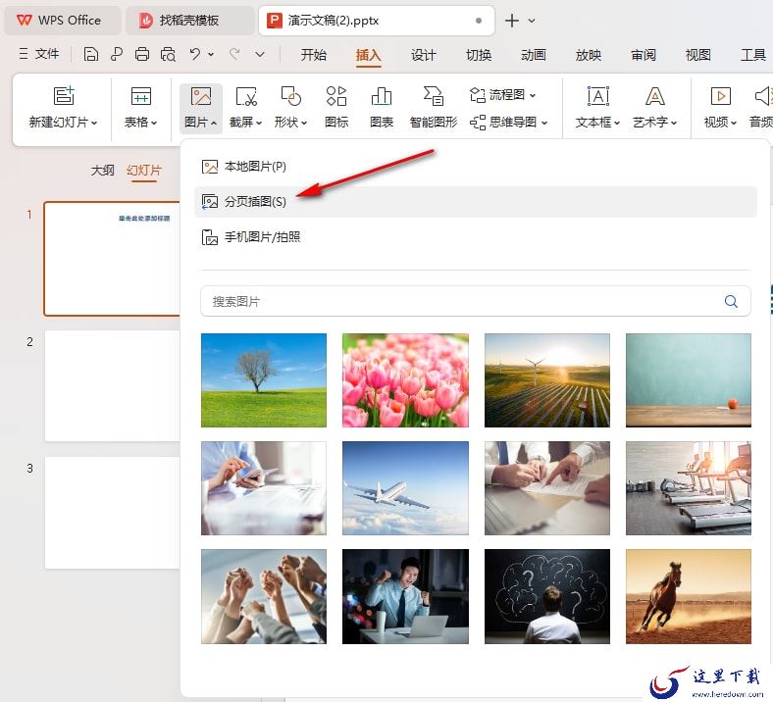Open the 找稻壳模板 tab

tap(189, 21)
